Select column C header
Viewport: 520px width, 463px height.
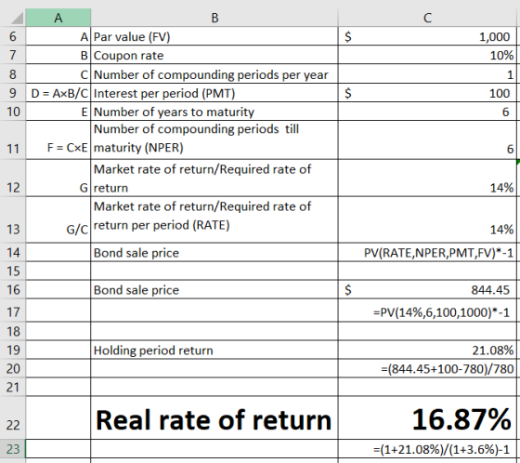coord(427,18)
